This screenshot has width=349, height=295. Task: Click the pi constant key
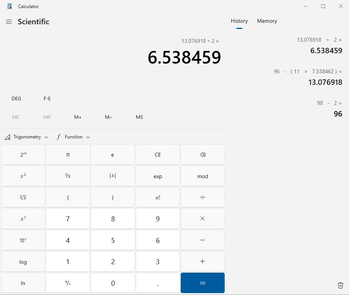click(68, 155)
